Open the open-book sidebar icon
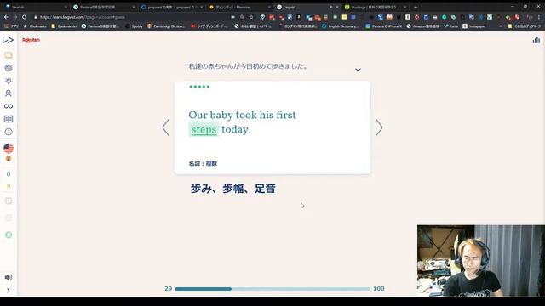The width and height of the screenshot is (545, 306). 9,119
